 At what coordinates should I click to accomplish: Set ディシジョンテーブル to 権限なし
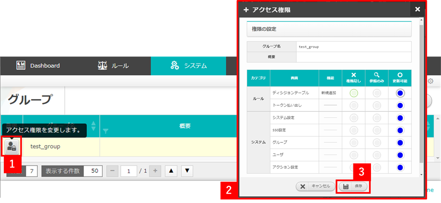point(354,93)
